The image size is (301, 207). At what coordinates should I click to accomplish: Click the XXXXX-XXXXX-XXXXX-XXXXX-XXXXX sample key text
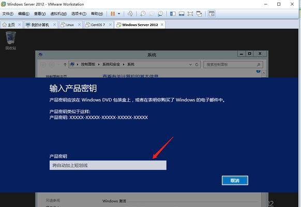click(x=109, y=117)
